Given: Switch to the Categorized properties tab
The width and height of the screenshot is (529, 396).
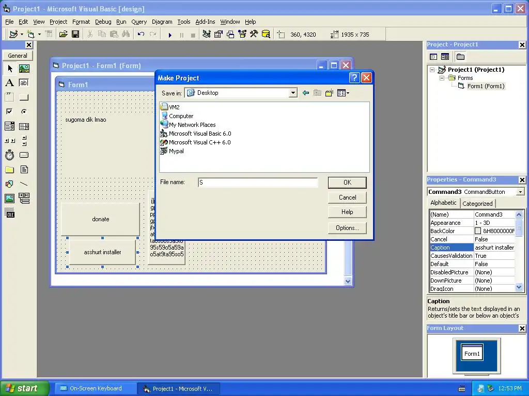Looking at the screenshot, I should pos(477,203).
